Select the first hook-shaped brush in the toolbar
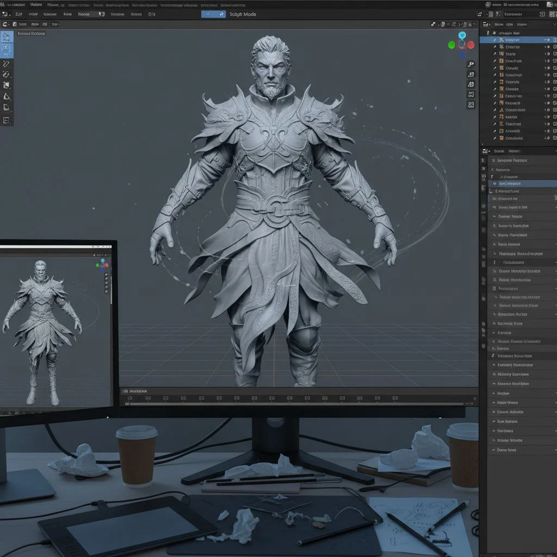The height and width of the screenshot is (557, 557). point(6,63)
